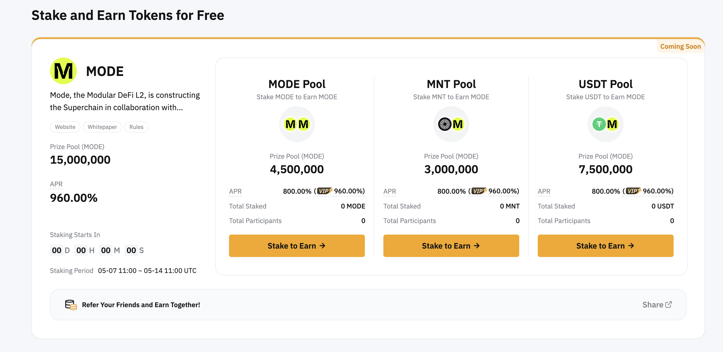
Task: Open the Whitepaper link chip
Action: (x=102, y=127)
